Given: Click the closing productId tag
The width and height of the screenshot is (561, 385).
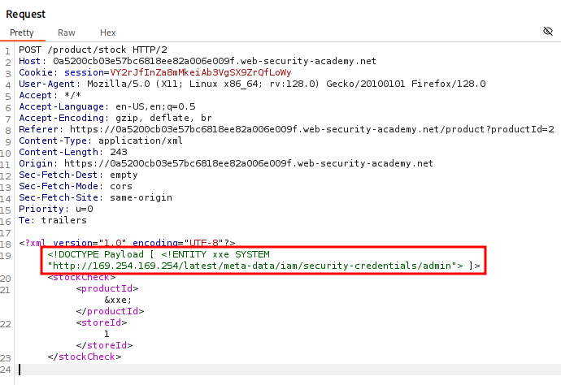Looking at the screenshot, I should 110,311.
